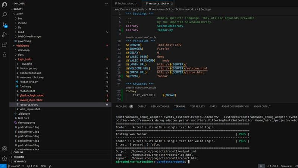Viewport: 298px width, 168px height.
Task: Click the Explorer more actions ellipsis
Action: point(107,3)
